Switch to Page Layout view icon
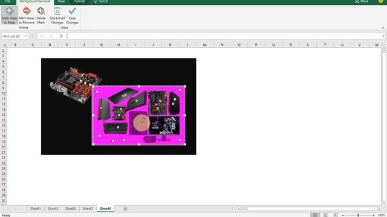The width and height of the screenshot is (387, 217). [x=325, y=215]
